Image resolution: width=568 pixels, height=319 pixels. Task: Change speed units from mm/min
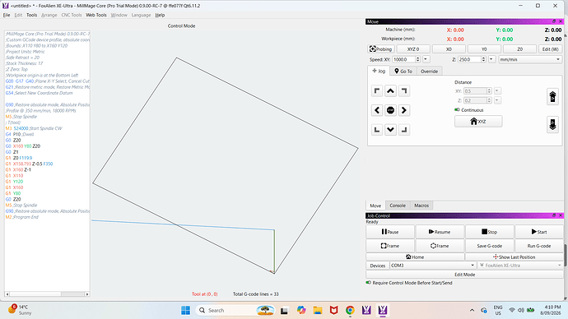click(530, 59)
